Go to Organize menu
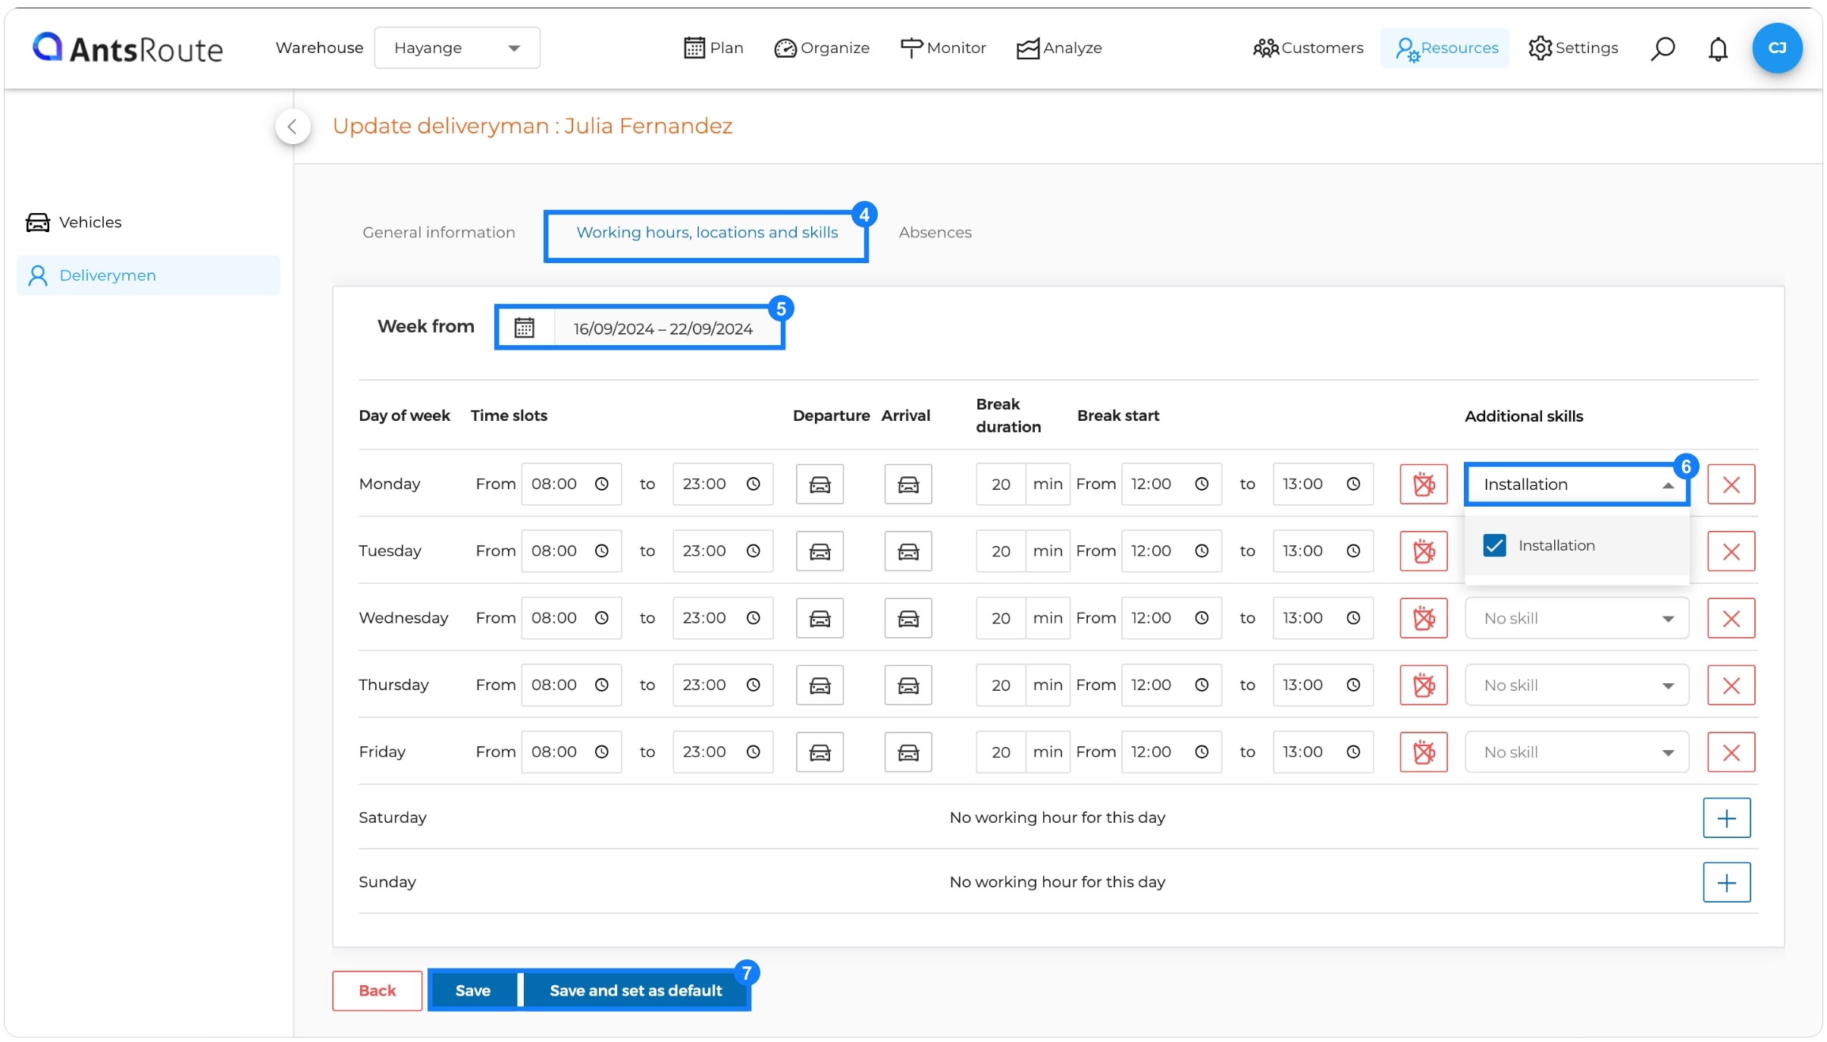 (x=822, y=48)
